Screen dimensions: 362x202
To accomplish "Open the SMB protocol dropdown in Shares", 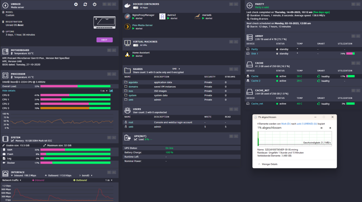I will [x=176, y=69].
